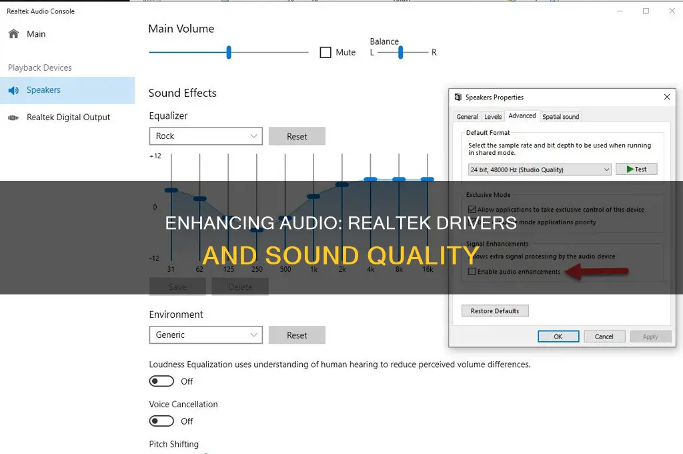Click the Test button
This screenshot has height=454, width=683.
[x=636, y=169]
